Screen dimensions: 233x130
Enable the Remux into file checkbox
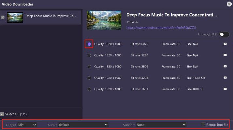203,124
